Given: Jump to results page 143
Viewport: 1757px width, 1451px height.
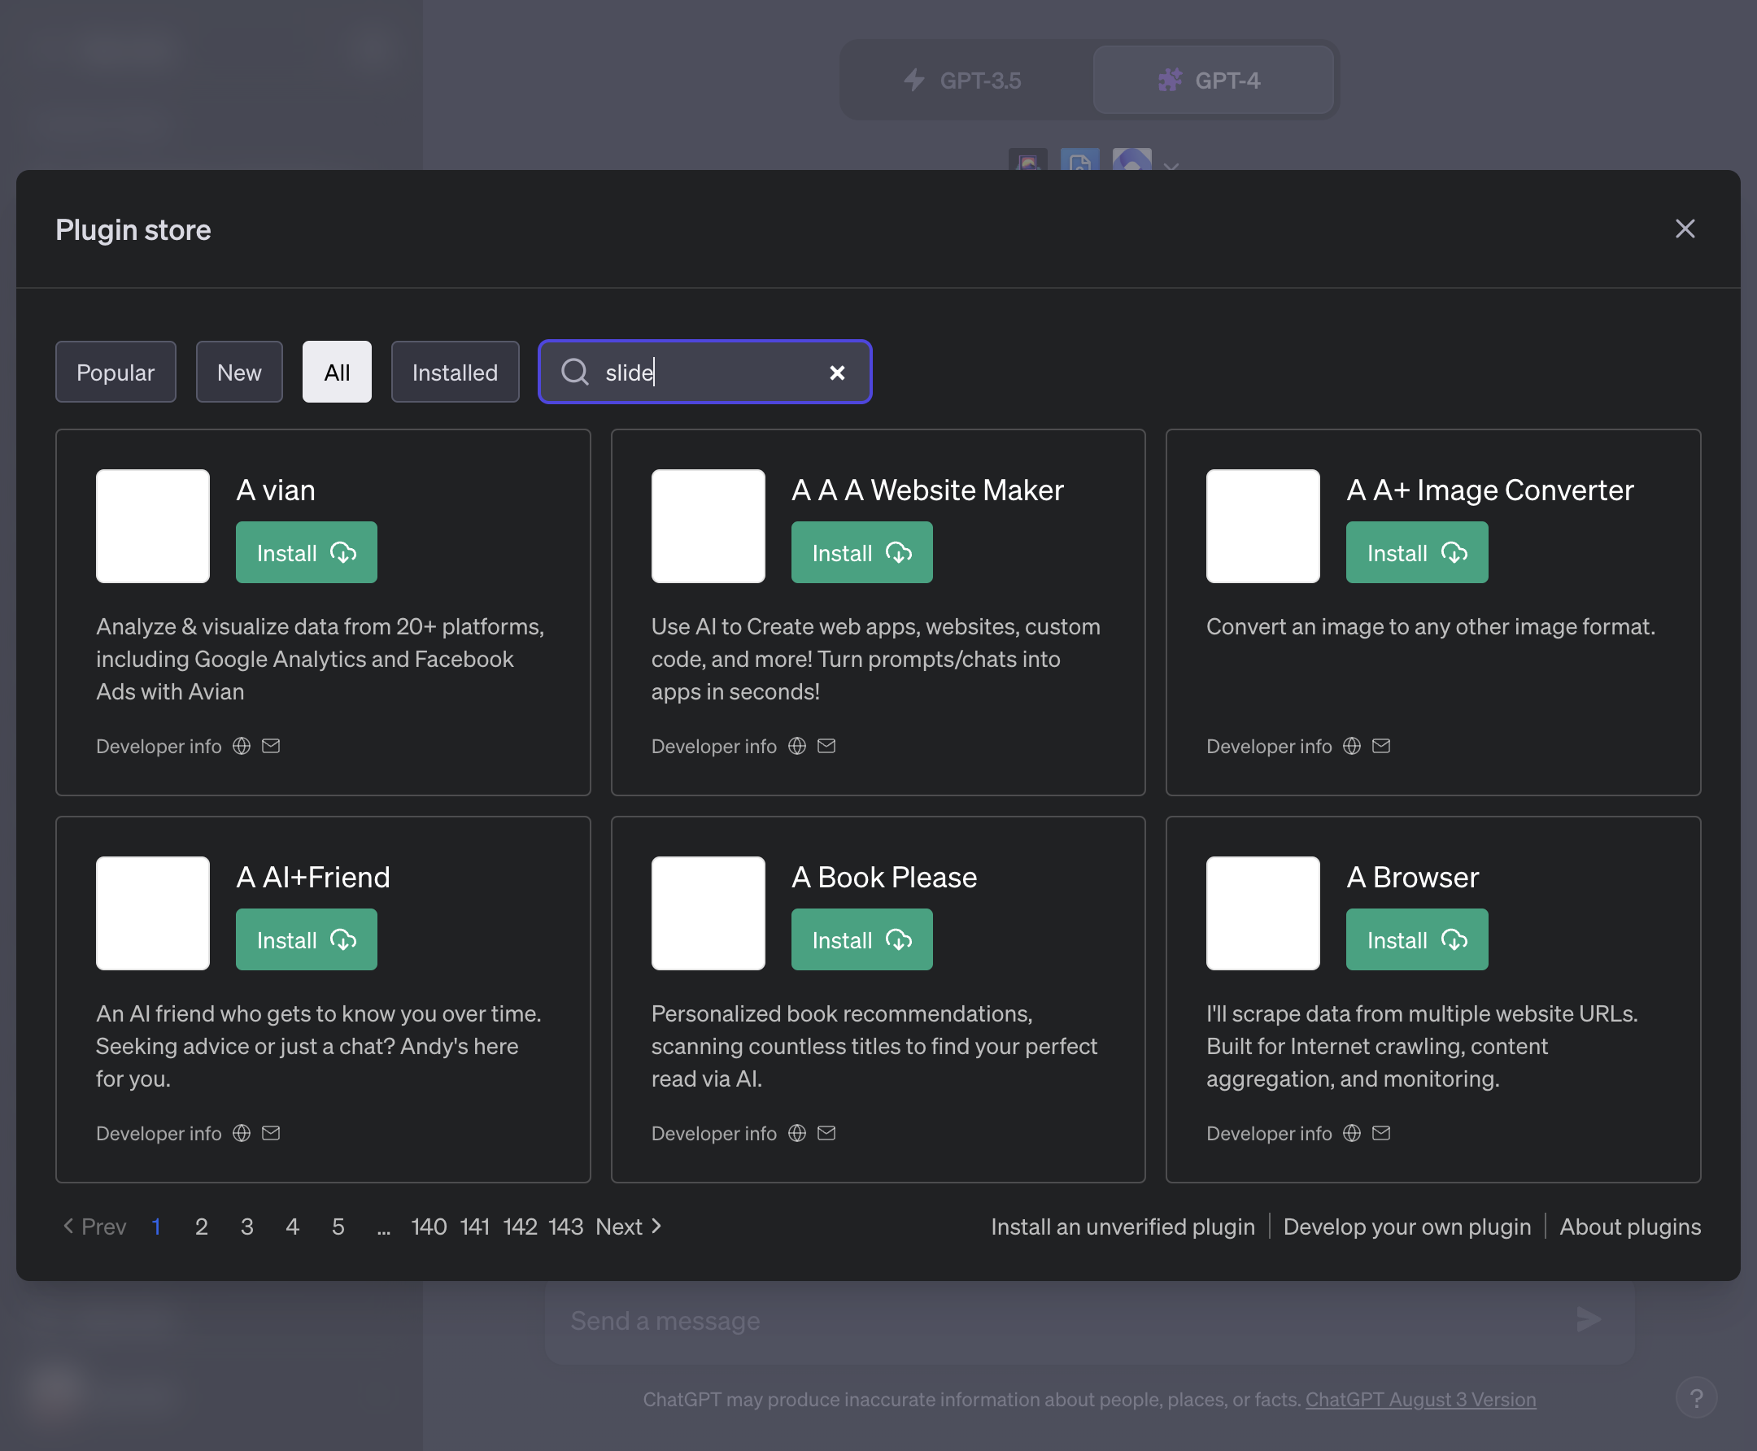Looking at the screenshot, I should click(x=565, y=1227).
